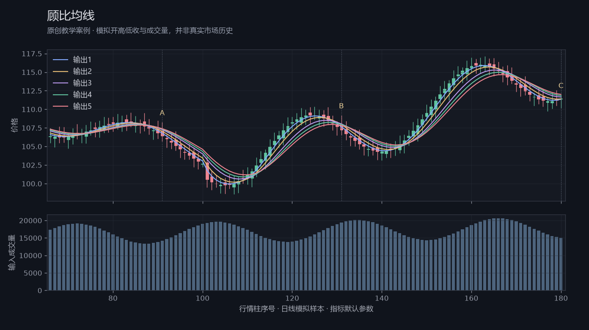The width and height of the screenshot is (589, 330).
Task: Select the subtitle starting with 原创教学案例
Action: click(x=140, y=30)
